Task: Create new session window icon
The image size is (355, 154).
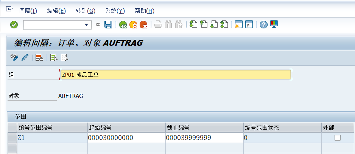Action: click(x=239, y=25)
